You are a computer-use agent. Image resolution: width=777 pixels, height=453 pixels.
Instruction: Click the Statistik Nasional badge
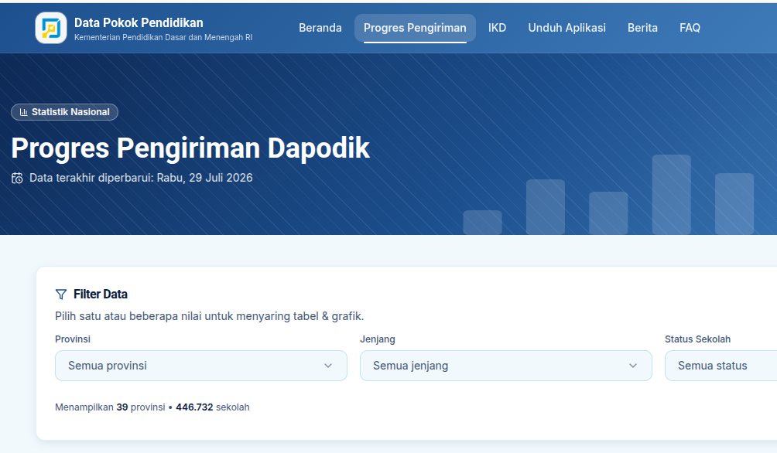[64, 112]
